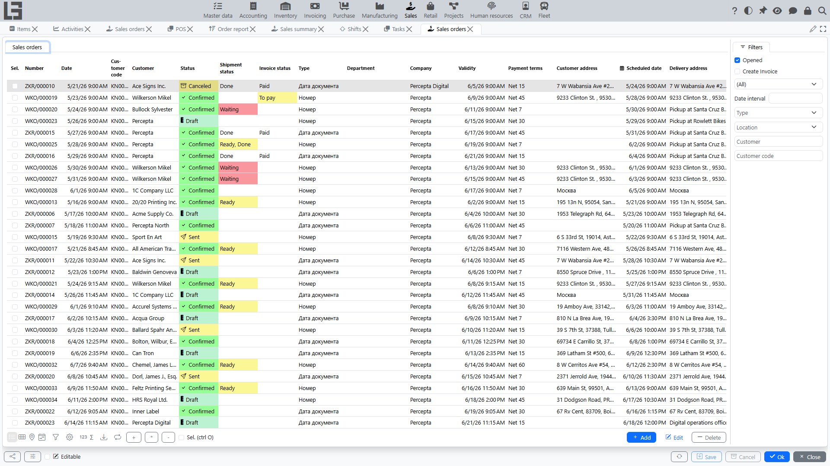Open the Inventory module

[285, 10]
